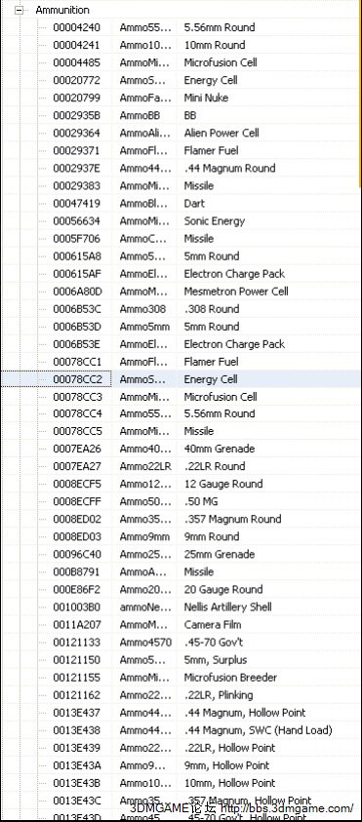Pick the Sonic Energy ammo row
The image size is (362, 822).
click(180, 220)
